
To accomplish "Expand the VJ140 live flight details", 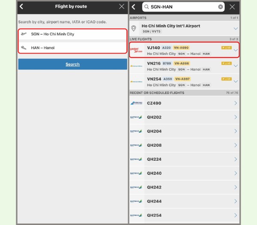I will coord(235,50).
